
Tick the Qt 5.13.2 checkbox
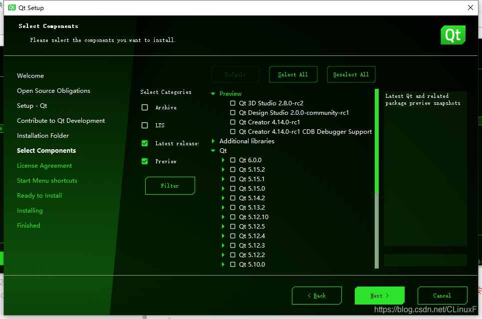233,208
